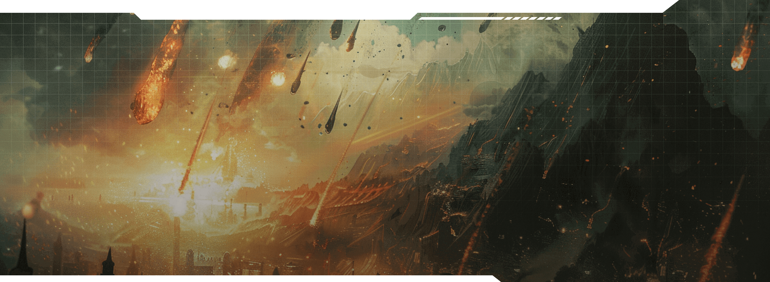The image size is (770, 282).
Task: Click the small dark steeple silhouette
Action: pyautogui.click(x=109, y=262)
